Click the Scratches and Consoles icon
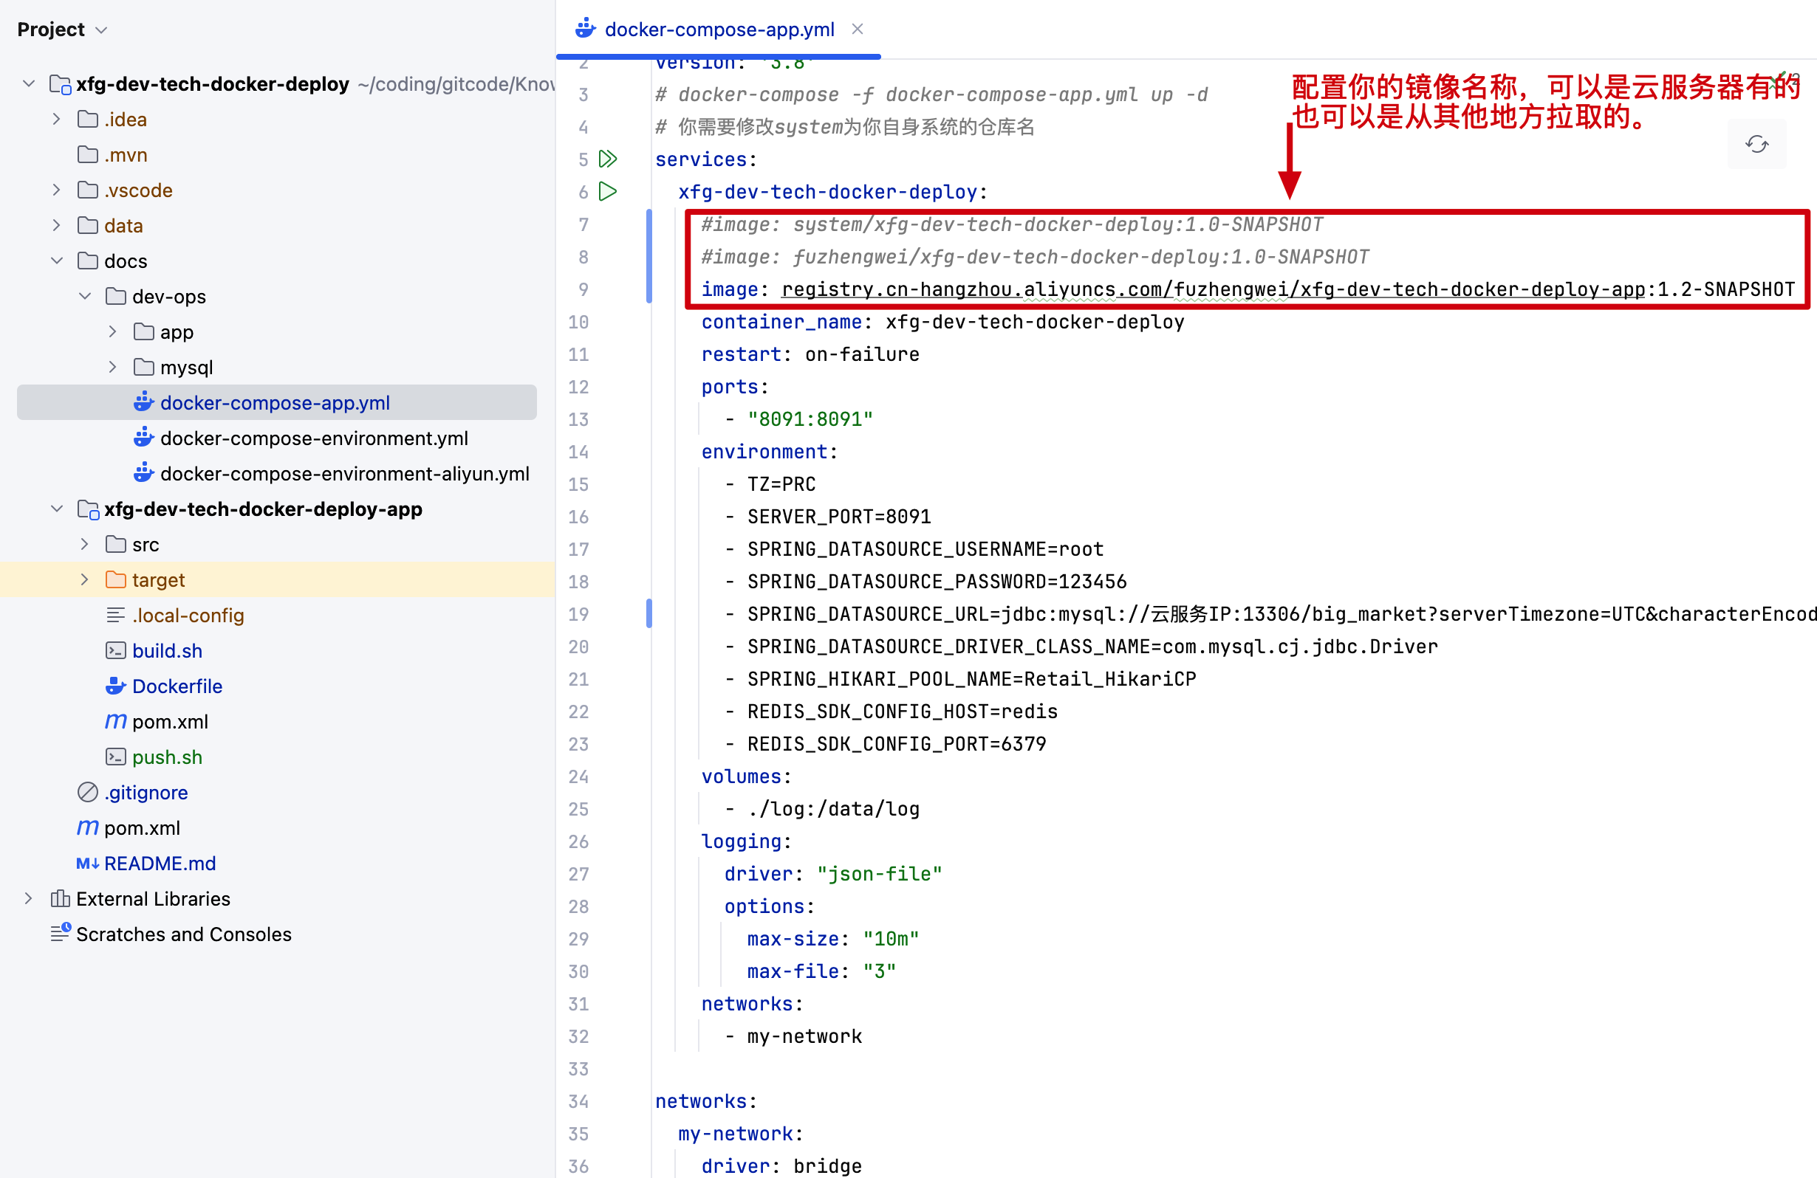Image resolution: width=1817 pixels, height=1178 pixels. coord(61,934)
